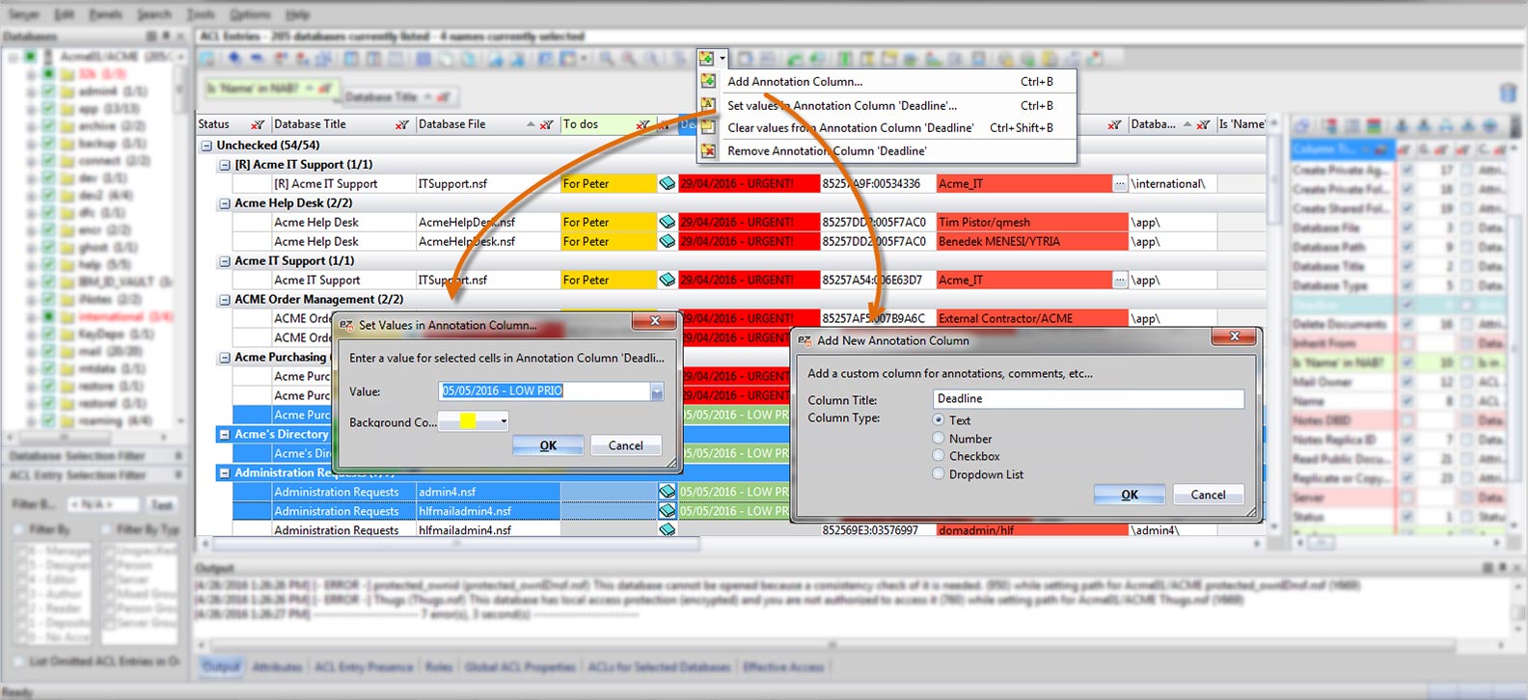The image size is (1528, 700).
Task: Click the filter icon in the To dos header
Action: (x=642, y=124)
